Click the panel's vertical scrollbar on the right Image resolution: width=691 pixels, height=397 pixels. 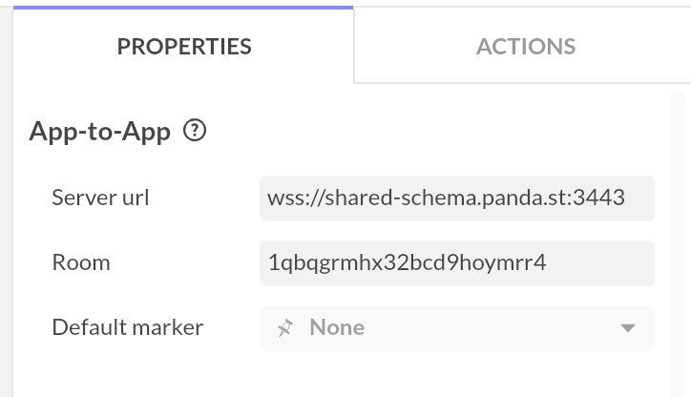pos(679,239)
